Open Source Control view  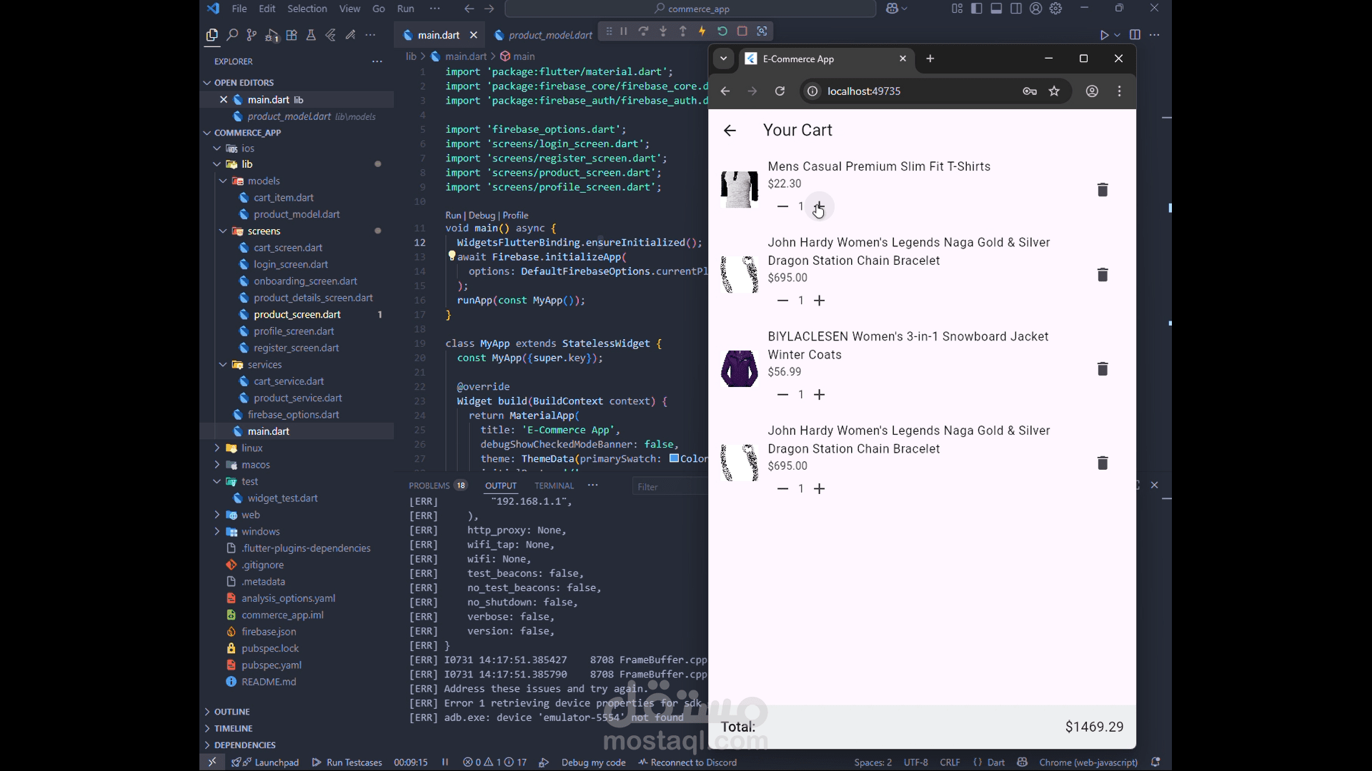coord(252,35)
